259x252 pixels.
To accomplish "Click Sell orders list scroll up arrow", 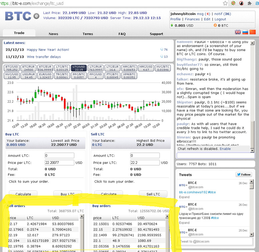I will click(82, 216).
